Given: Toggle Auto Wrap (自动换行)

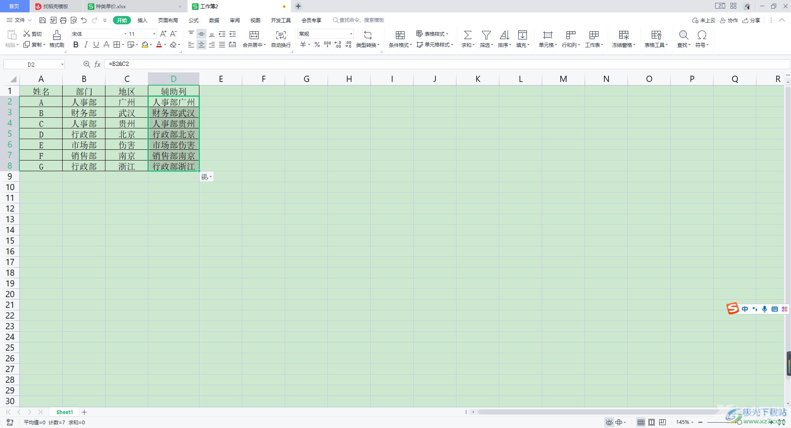Looking at the screenshot, I should point(281,39).
